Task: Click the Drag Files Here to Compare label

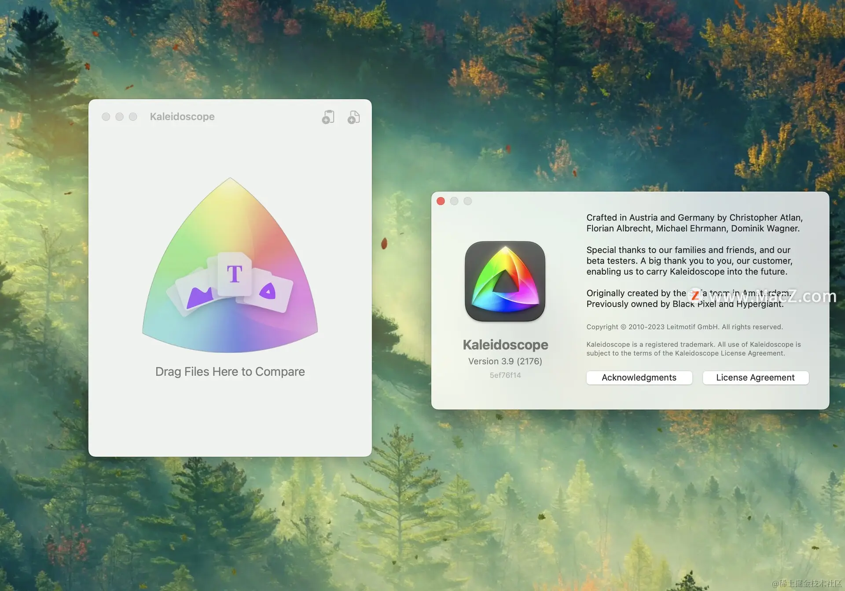Action: click(230, 372)
